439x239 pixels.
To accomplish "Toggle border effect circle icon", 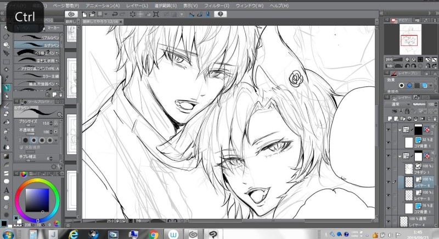I will 402,85.
